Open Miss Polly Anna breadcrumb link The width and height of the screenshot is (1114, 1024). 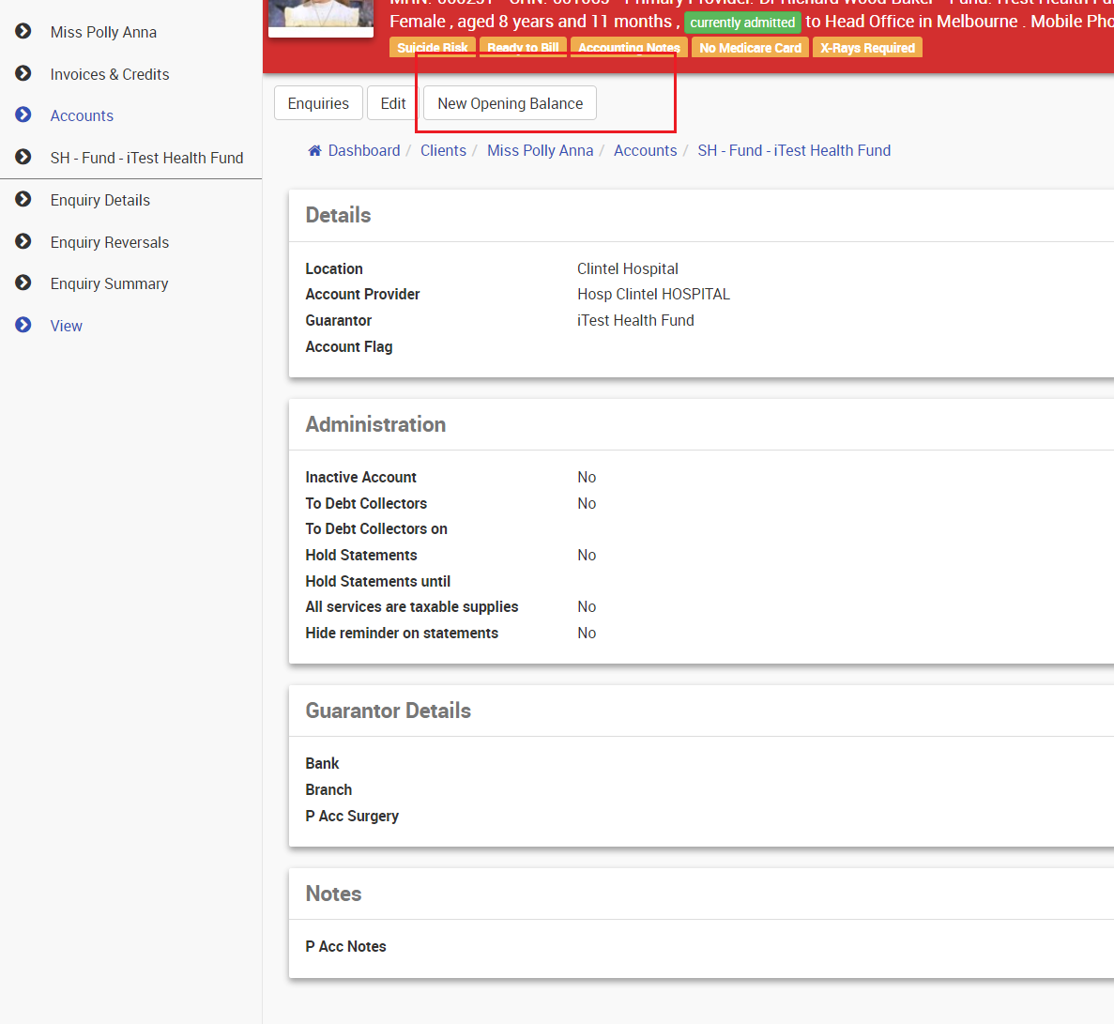[x=540, y=151]
